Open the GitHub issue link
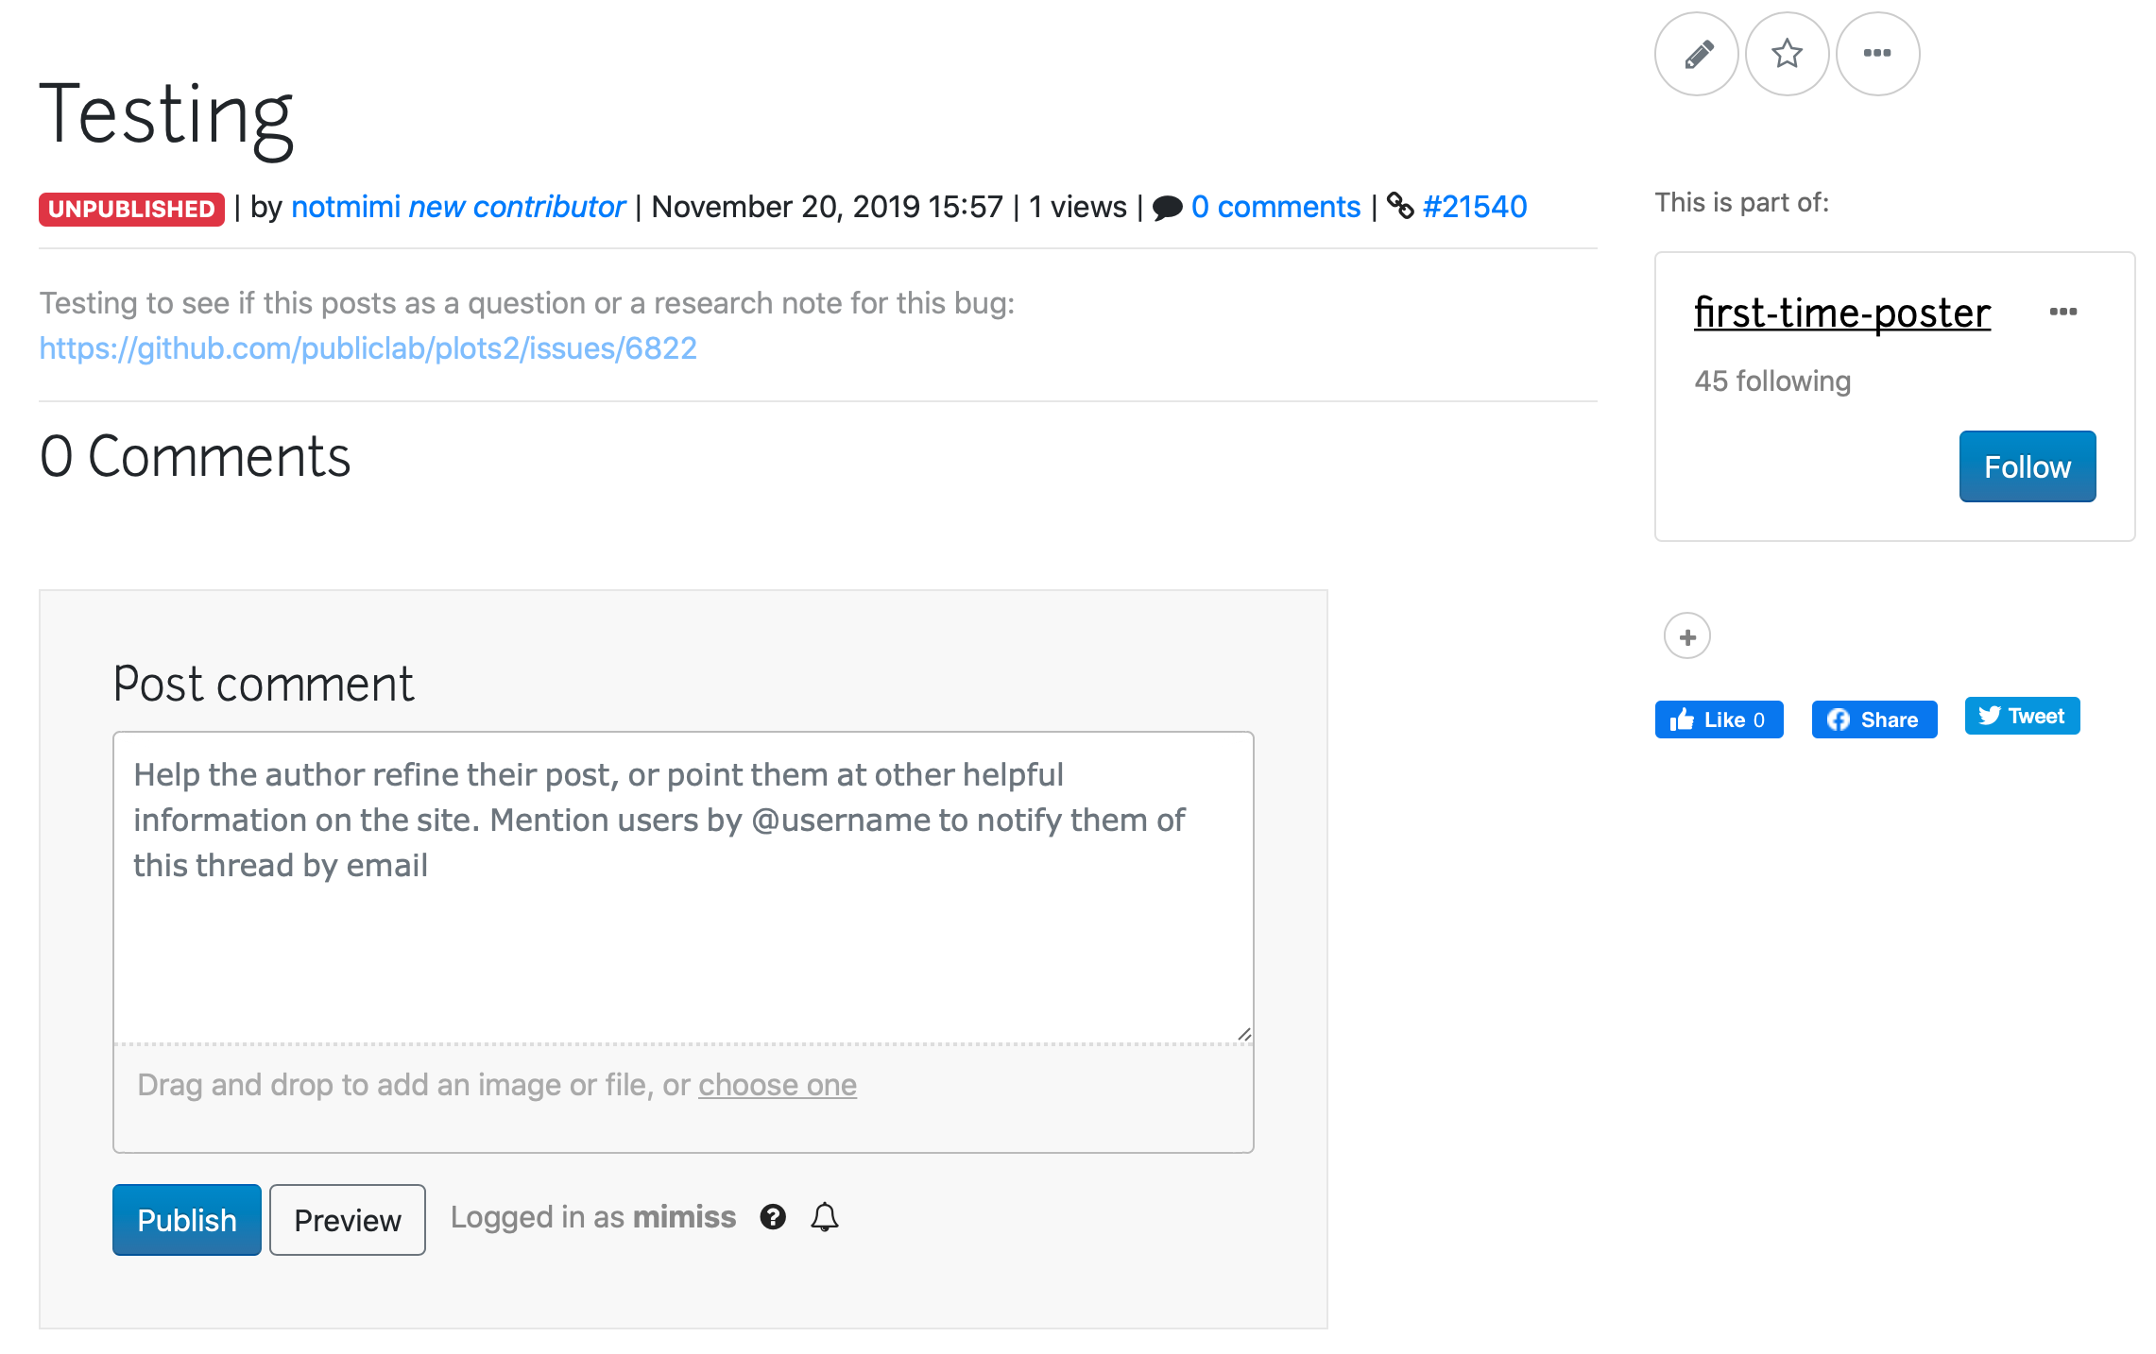Screen dimensions: 2156x1354 click(x=368, y=347)
